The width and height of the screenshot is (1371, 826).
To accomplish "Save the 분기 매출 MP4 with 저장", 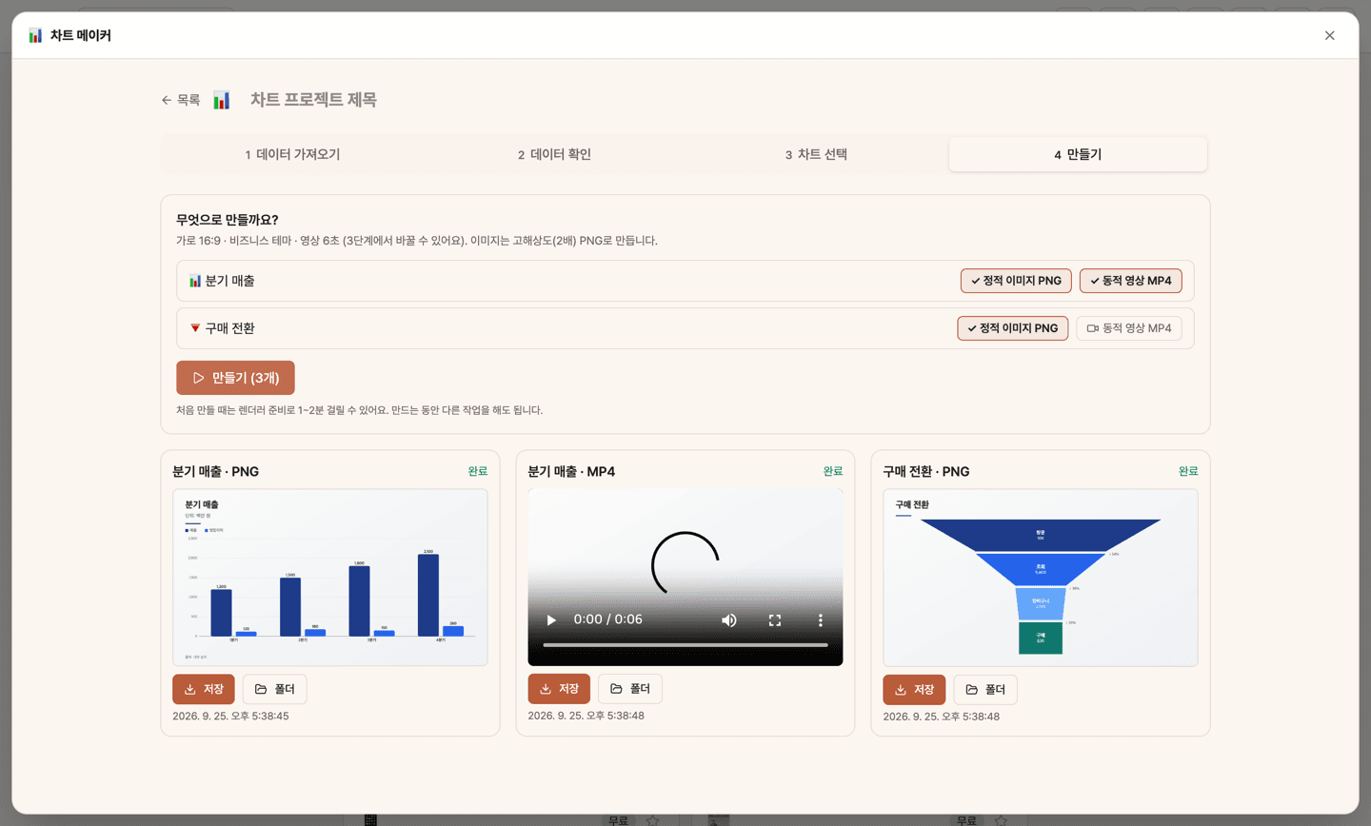I will (x=559, y=689).
